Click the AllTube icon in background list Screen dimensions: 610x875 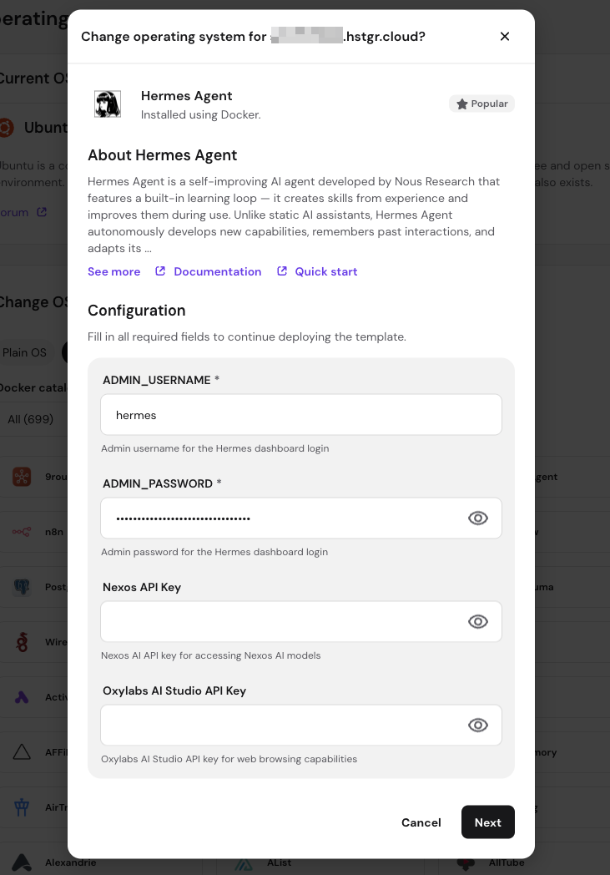tap(466, 864)
